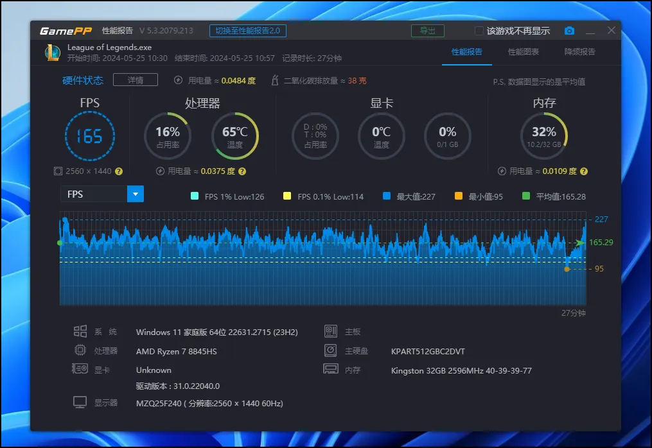Click the resolution frame icon beside 2560 x 1440
Screen dimensions: 652x448
58,171
